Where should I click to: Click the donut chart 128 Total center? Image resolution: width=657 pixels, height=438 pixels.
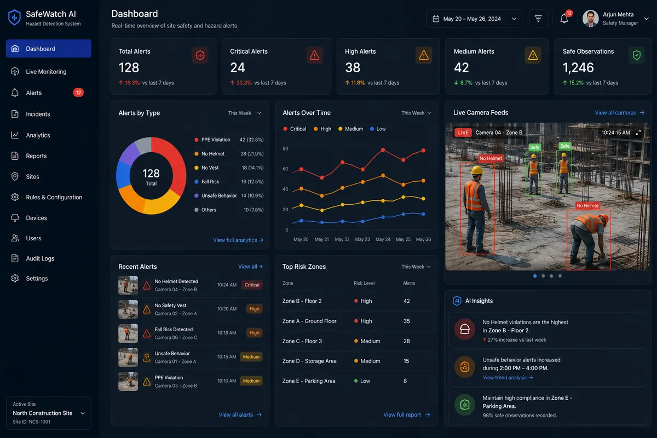coord(151,176)
